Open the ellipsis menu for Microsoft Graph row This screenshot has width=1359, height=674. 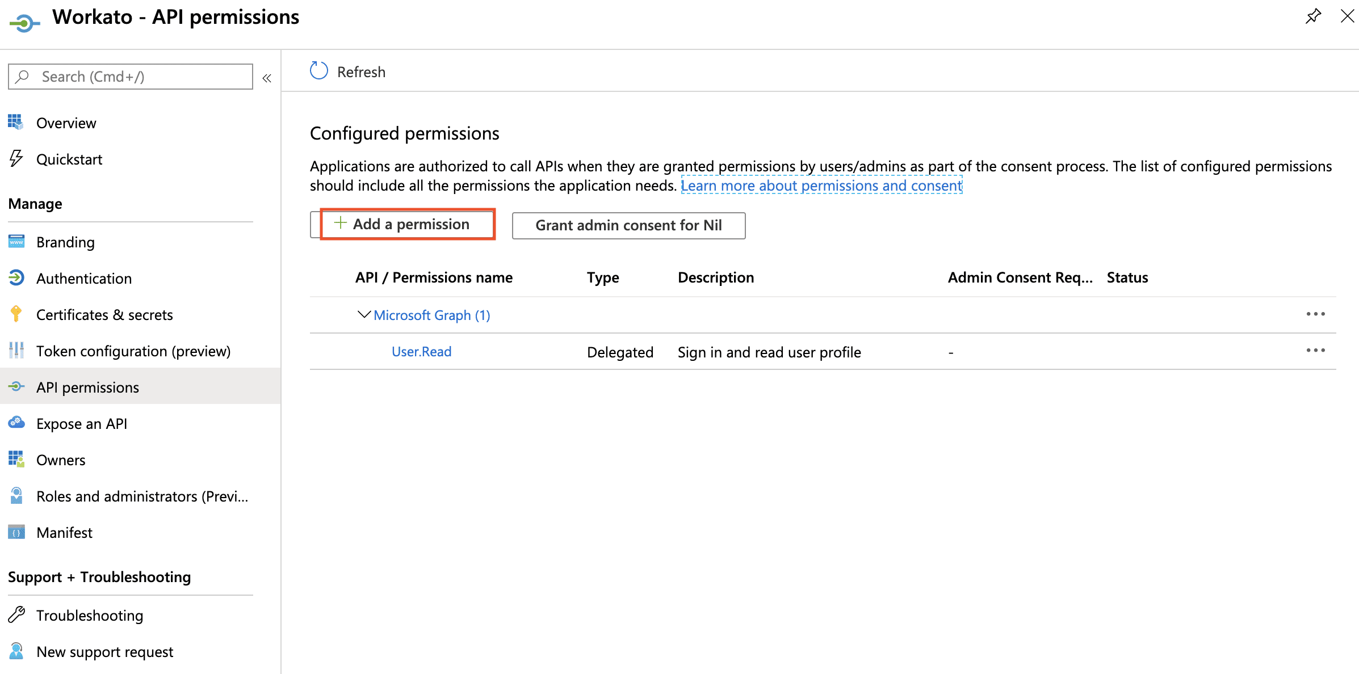(x=1316, y=314)
